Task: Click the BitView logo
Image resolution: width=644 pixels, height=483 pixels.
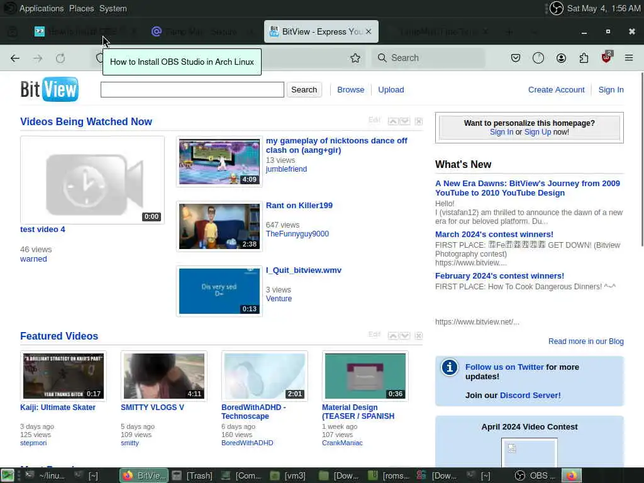Action: pyautogui.click(x=49, y=89)
